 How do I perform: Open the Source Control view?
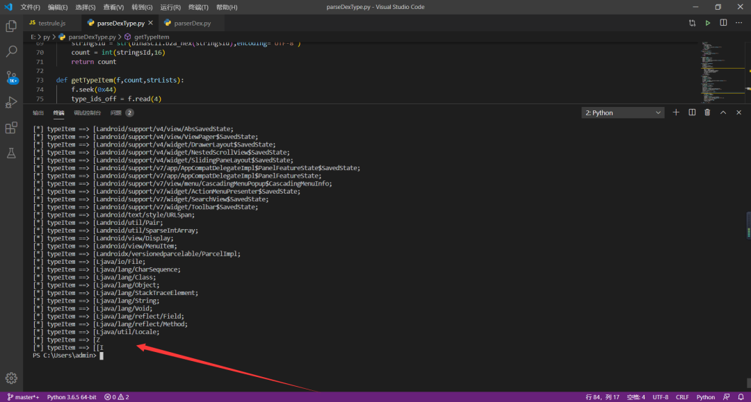click(x=11, y=77)
